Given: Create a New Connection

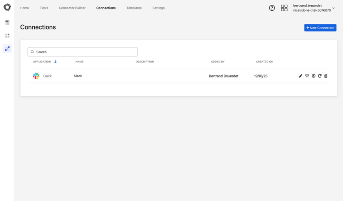Looking at the screenshot, I should [320, 28].
